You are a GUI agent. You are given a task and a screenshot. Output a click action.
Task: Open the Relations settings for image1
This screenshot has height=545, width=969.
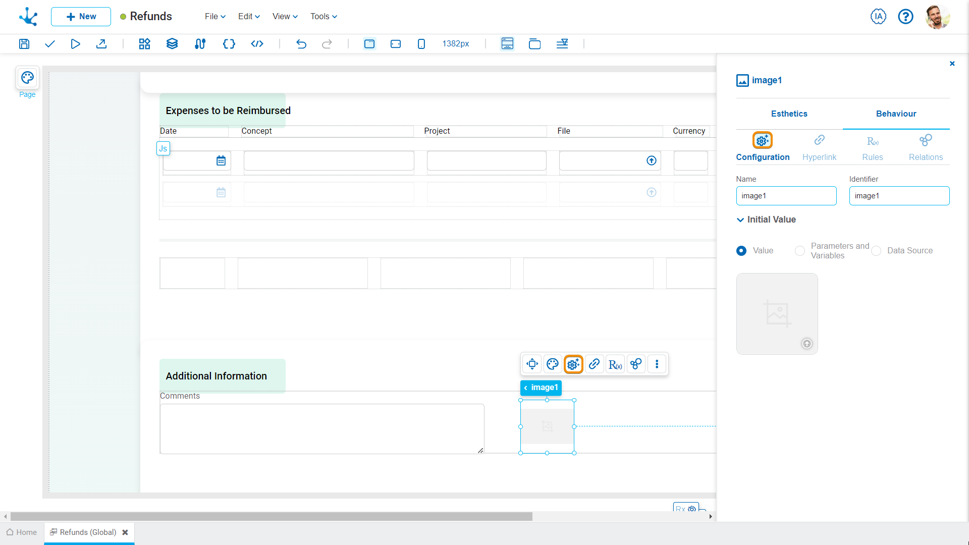(x=926, y=147)
